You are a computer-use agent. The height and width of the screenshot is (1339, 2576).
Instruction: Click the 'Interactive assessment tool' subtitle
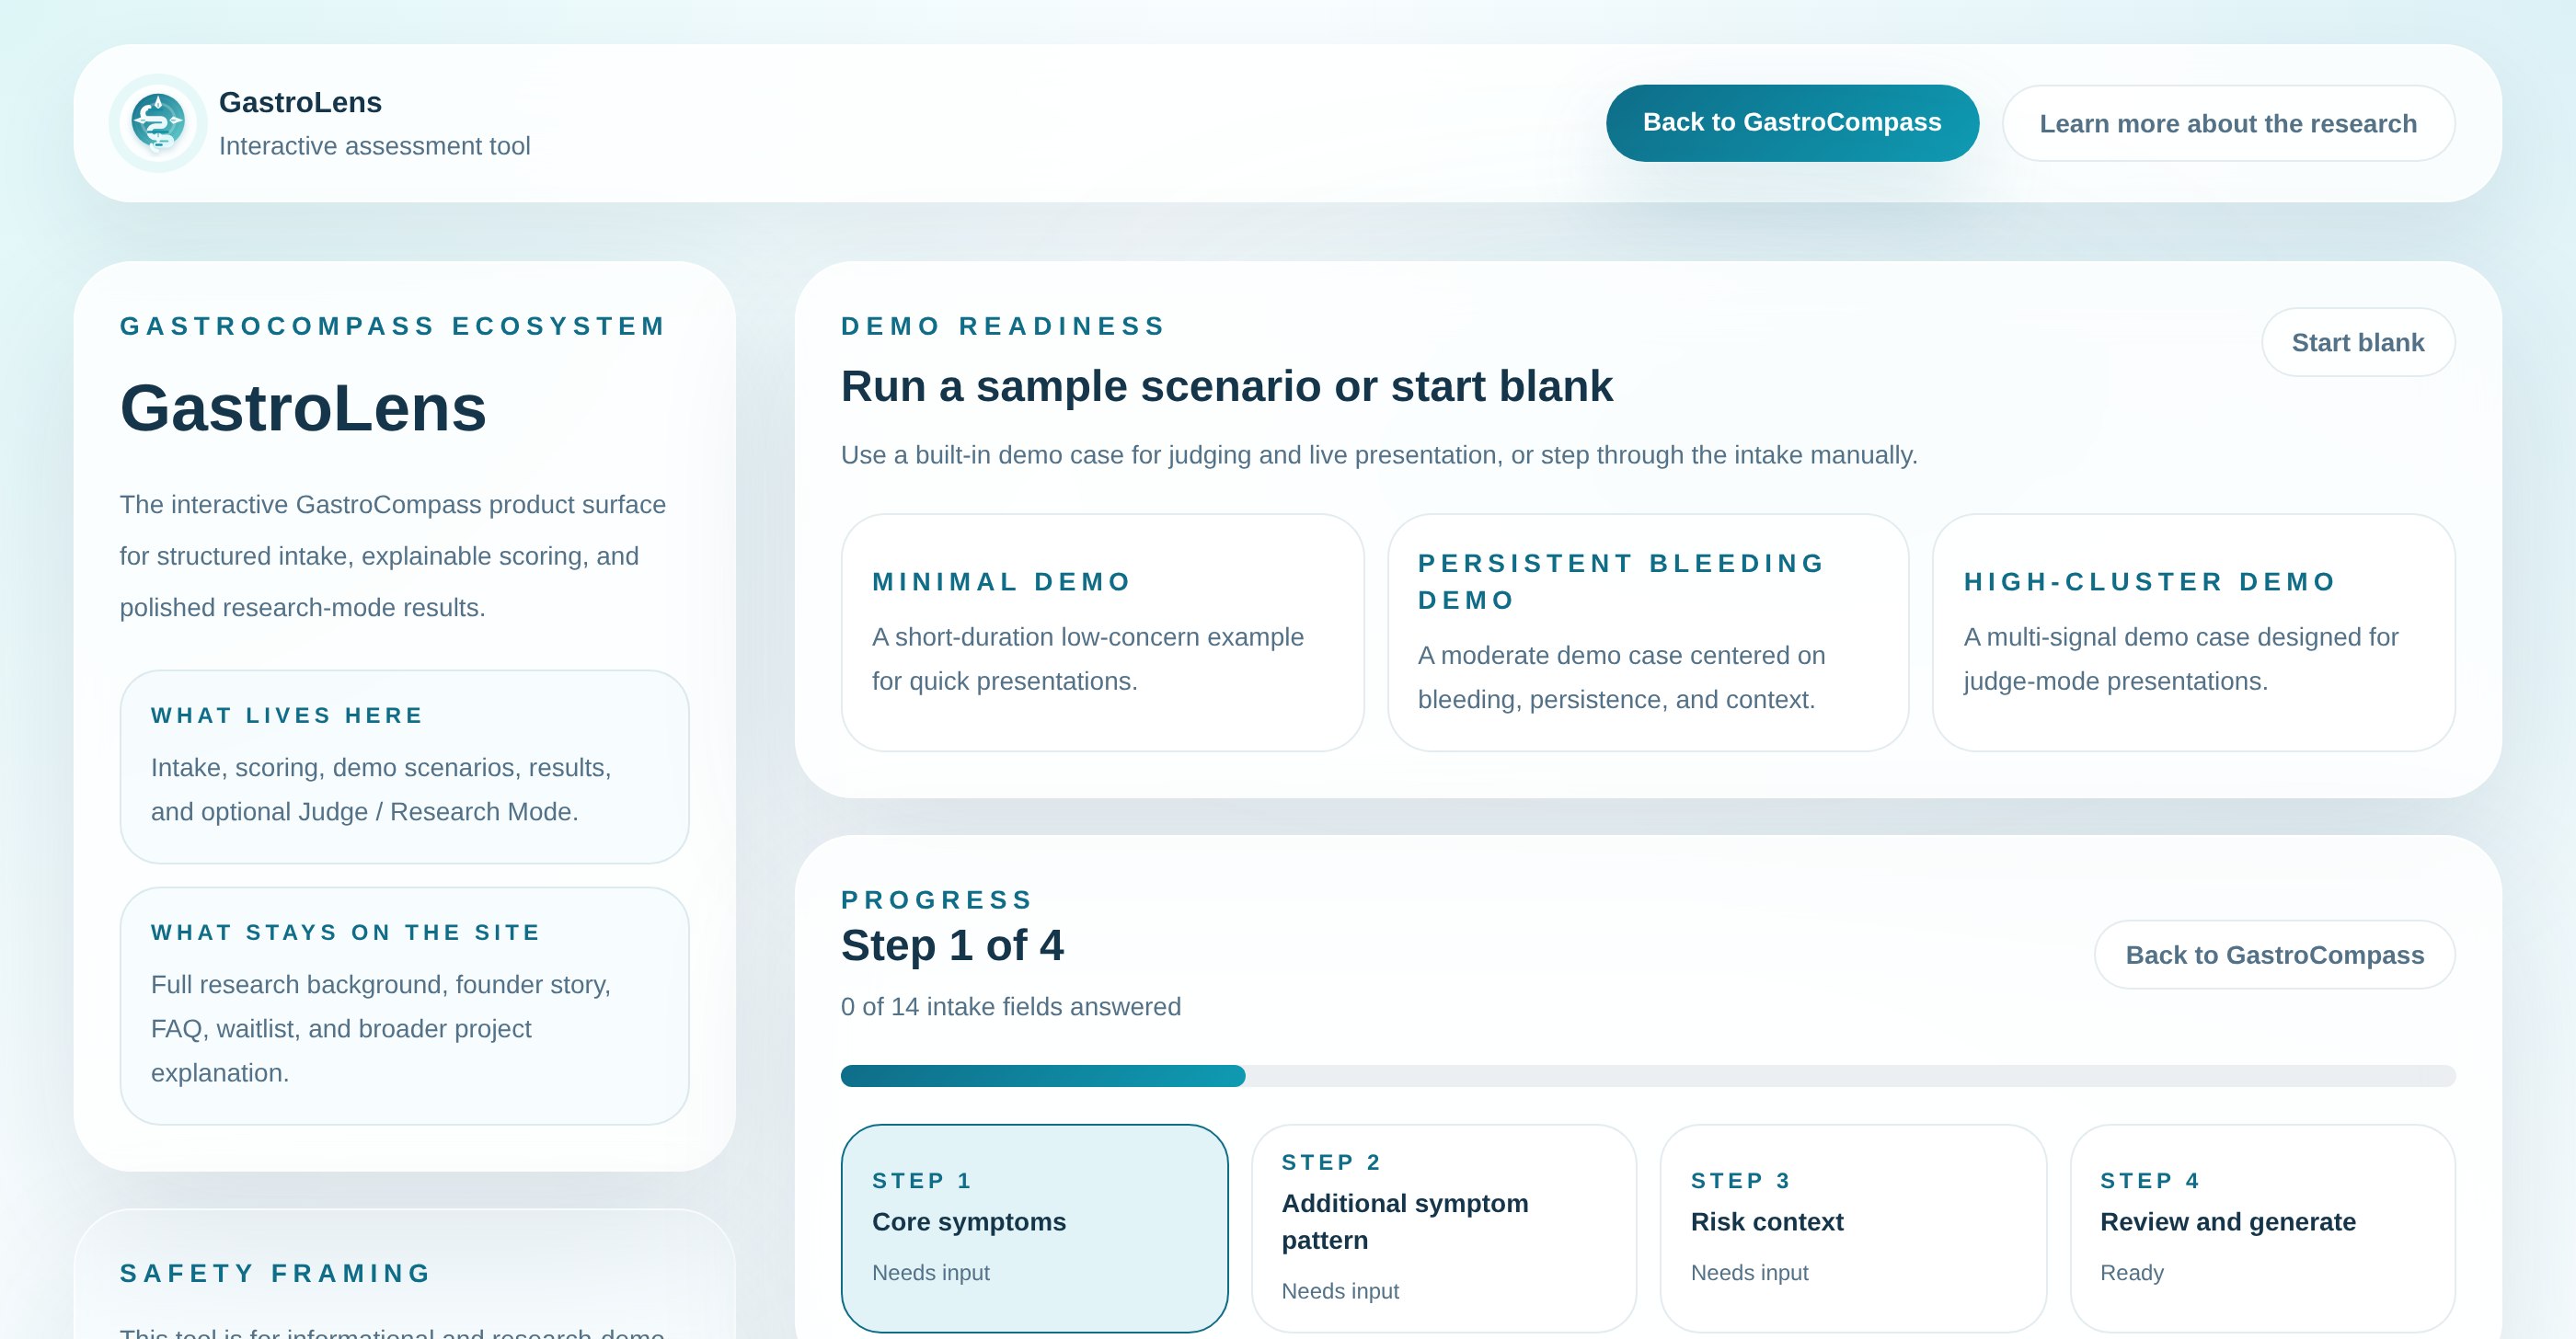tap(374, 146)
